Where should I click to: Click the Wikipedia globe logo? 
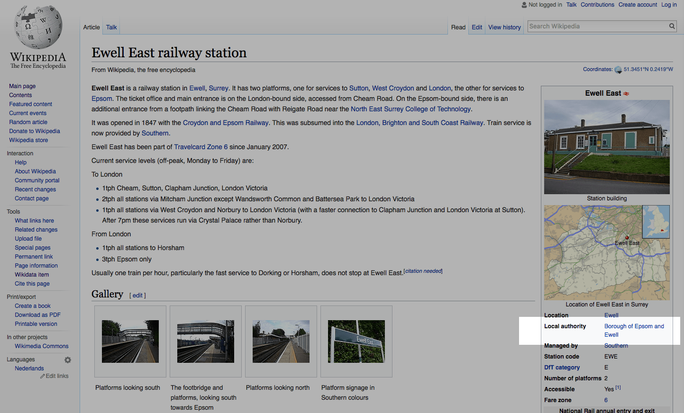pos(38,27)
